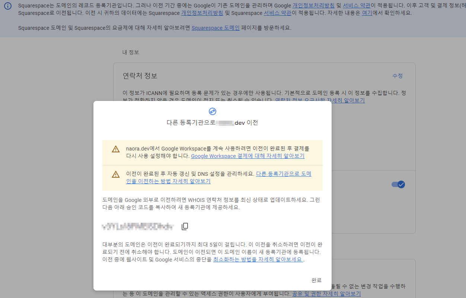Click the transfer arrows icon in dialog
The width and height of the screenshot is (466, 298).
coord(213,111)
